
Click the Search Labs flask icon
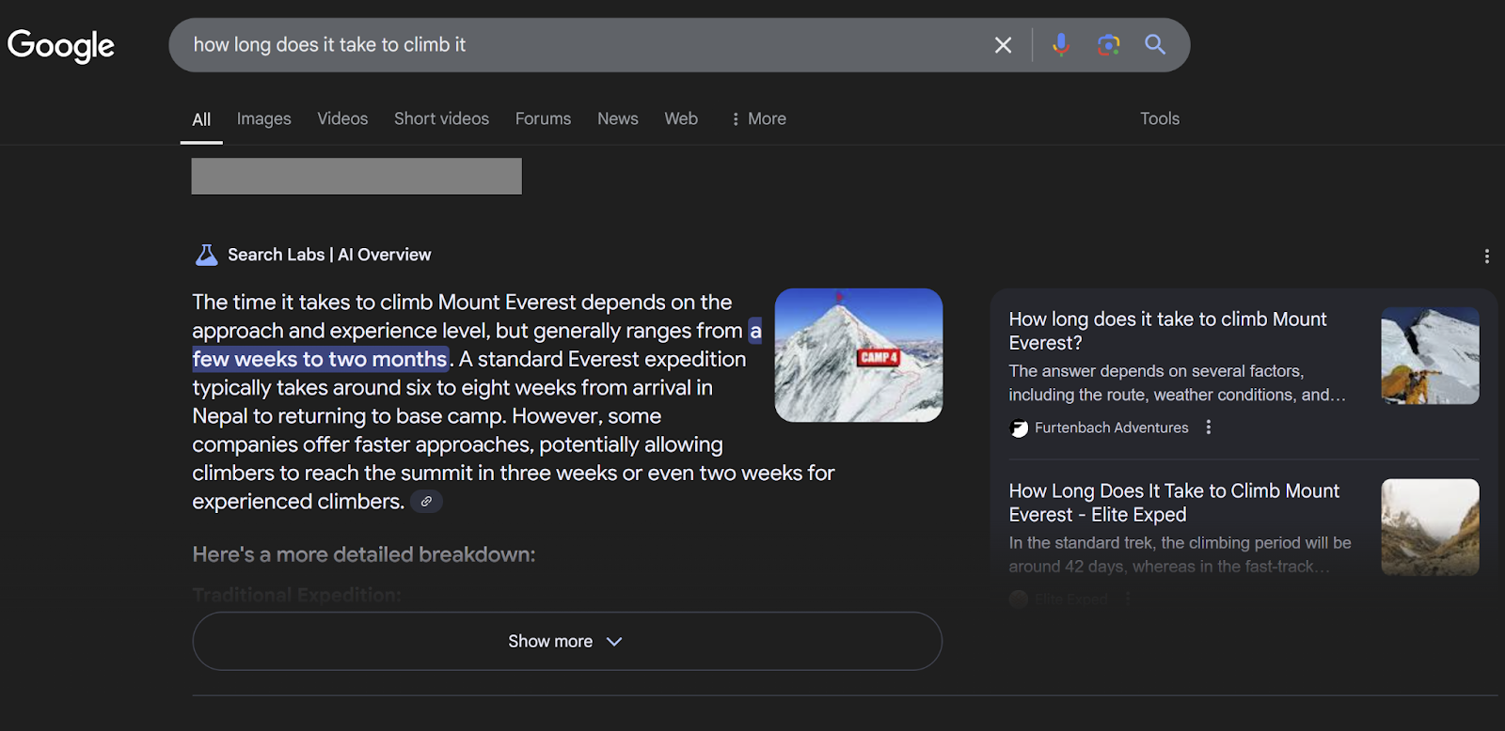coord(206,255)
